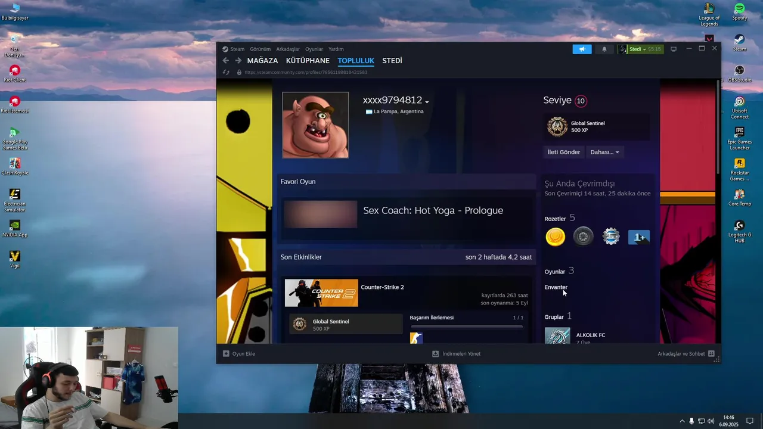This screenshot has height=429, width=763.
Task: Open the Counter-Strike 2 title link
Action: tap(382, 287)
